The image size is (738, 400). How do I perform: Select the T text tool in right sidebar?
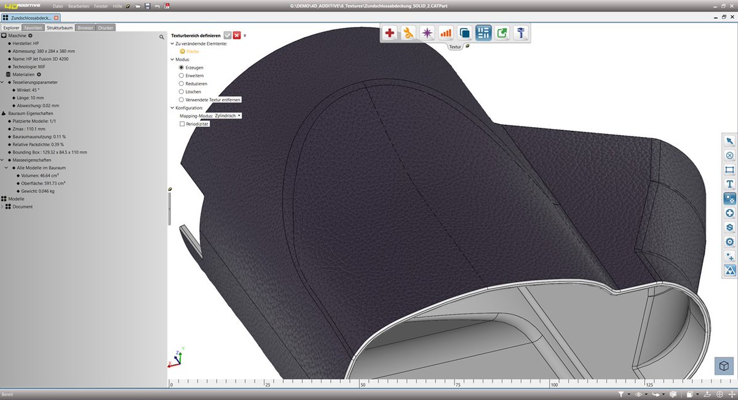point(729,184)
